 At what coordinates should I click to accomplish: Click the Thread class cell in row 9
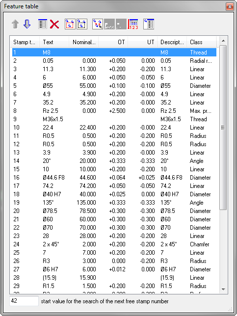point(198,119)
